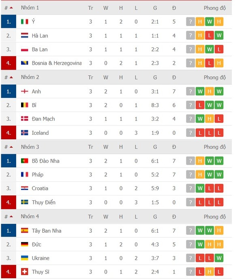
Task: Click the gray question mark badge in Ý row
Action: point(190,21)
